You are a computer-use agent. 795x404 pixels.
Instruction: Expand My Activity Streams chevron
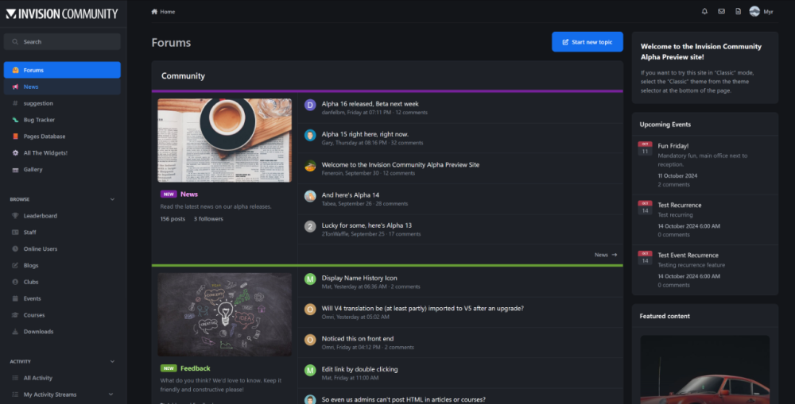(x=111, y=394)
